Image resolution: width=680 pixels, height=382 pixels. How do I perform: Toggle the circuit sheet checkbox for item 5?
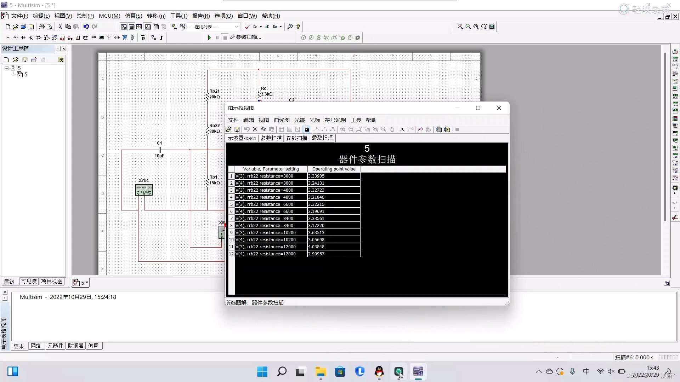(13, 68)
